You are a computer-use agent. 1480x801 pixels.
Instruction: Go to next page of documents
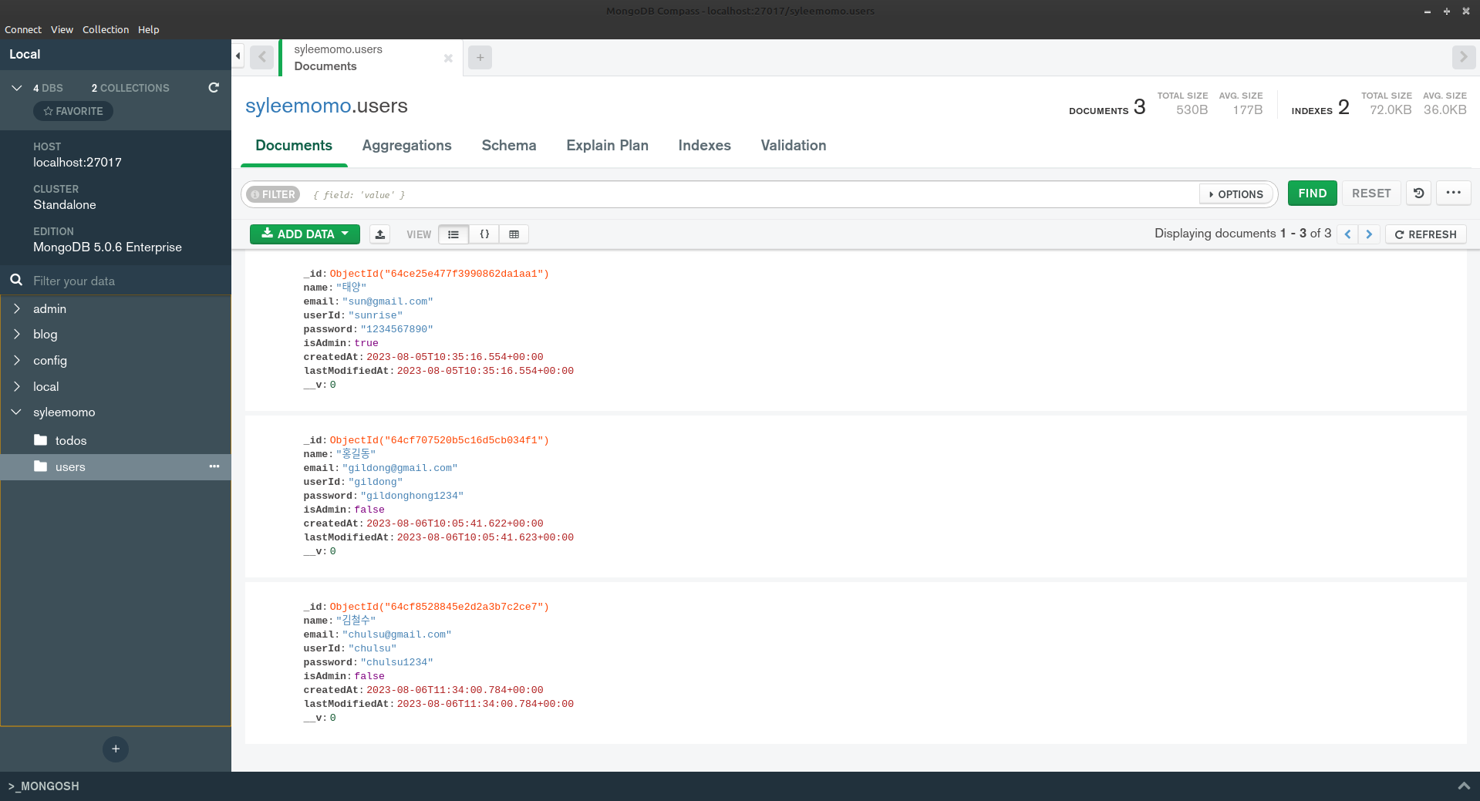[1369, 234]
